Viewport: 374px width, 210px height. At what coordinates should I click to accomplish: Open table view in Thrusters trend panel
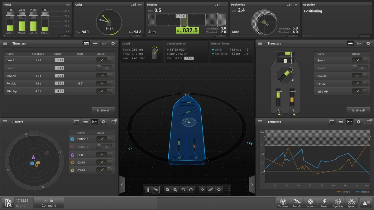coord(332,122)
